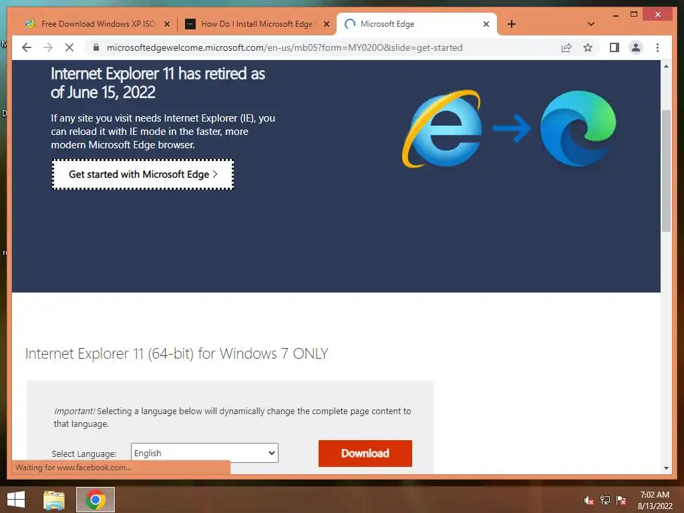Click the forward navigation arrow

48,47
